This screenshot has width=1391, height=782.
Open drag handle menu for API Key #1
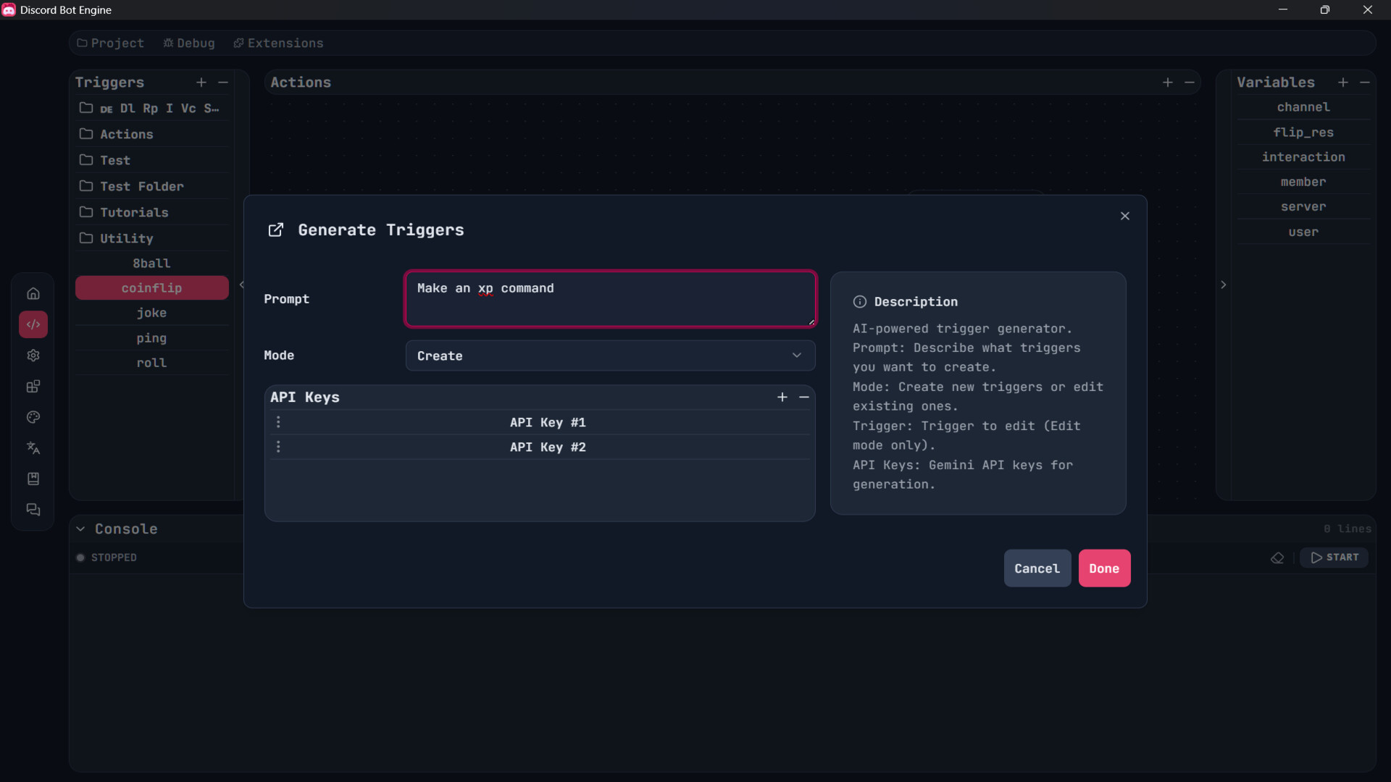[278, 422]
